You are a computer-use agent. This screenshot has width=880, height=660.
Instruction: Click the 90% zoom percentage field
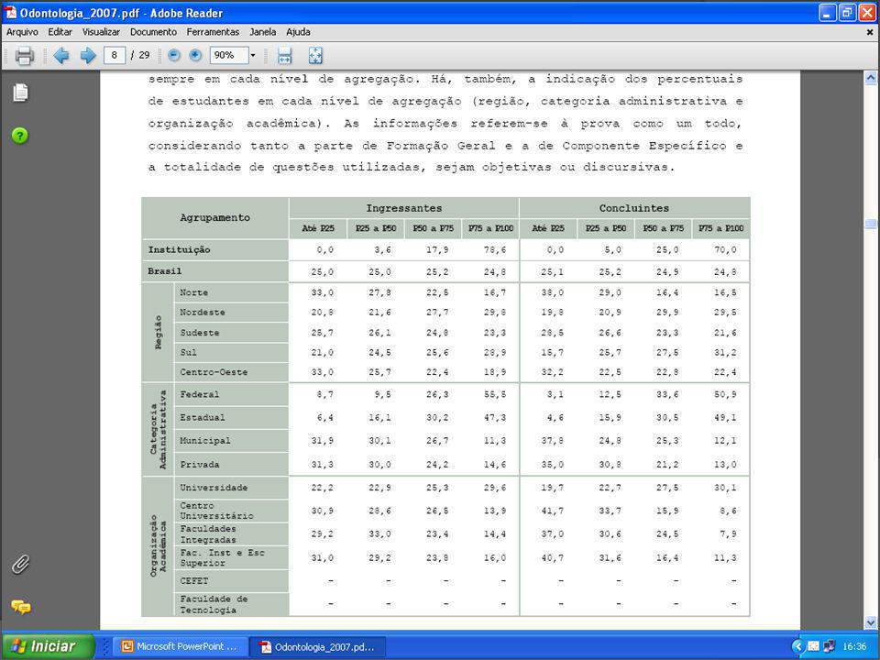[229, 55]
